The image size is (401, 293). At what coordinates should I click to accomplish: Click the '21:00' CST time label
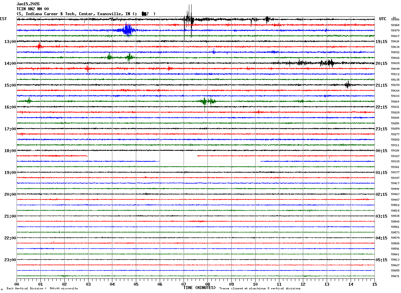click(x=10, y=216)
